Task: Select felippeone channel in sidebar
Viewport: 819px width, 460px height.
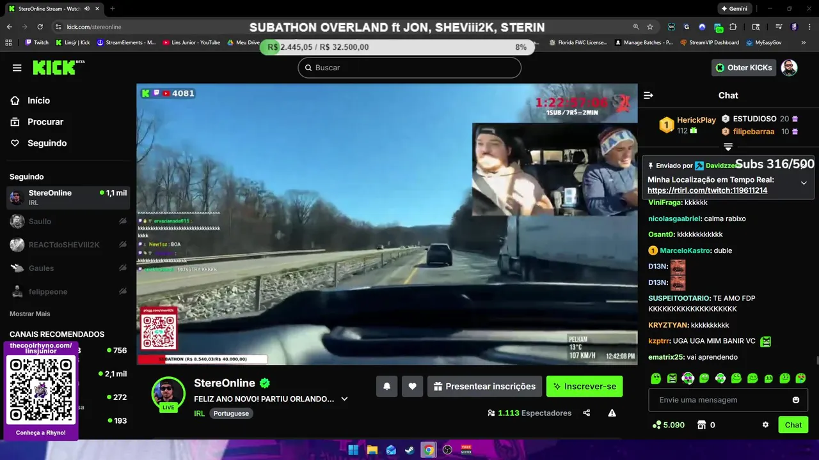Action: (x=68, y=291)
